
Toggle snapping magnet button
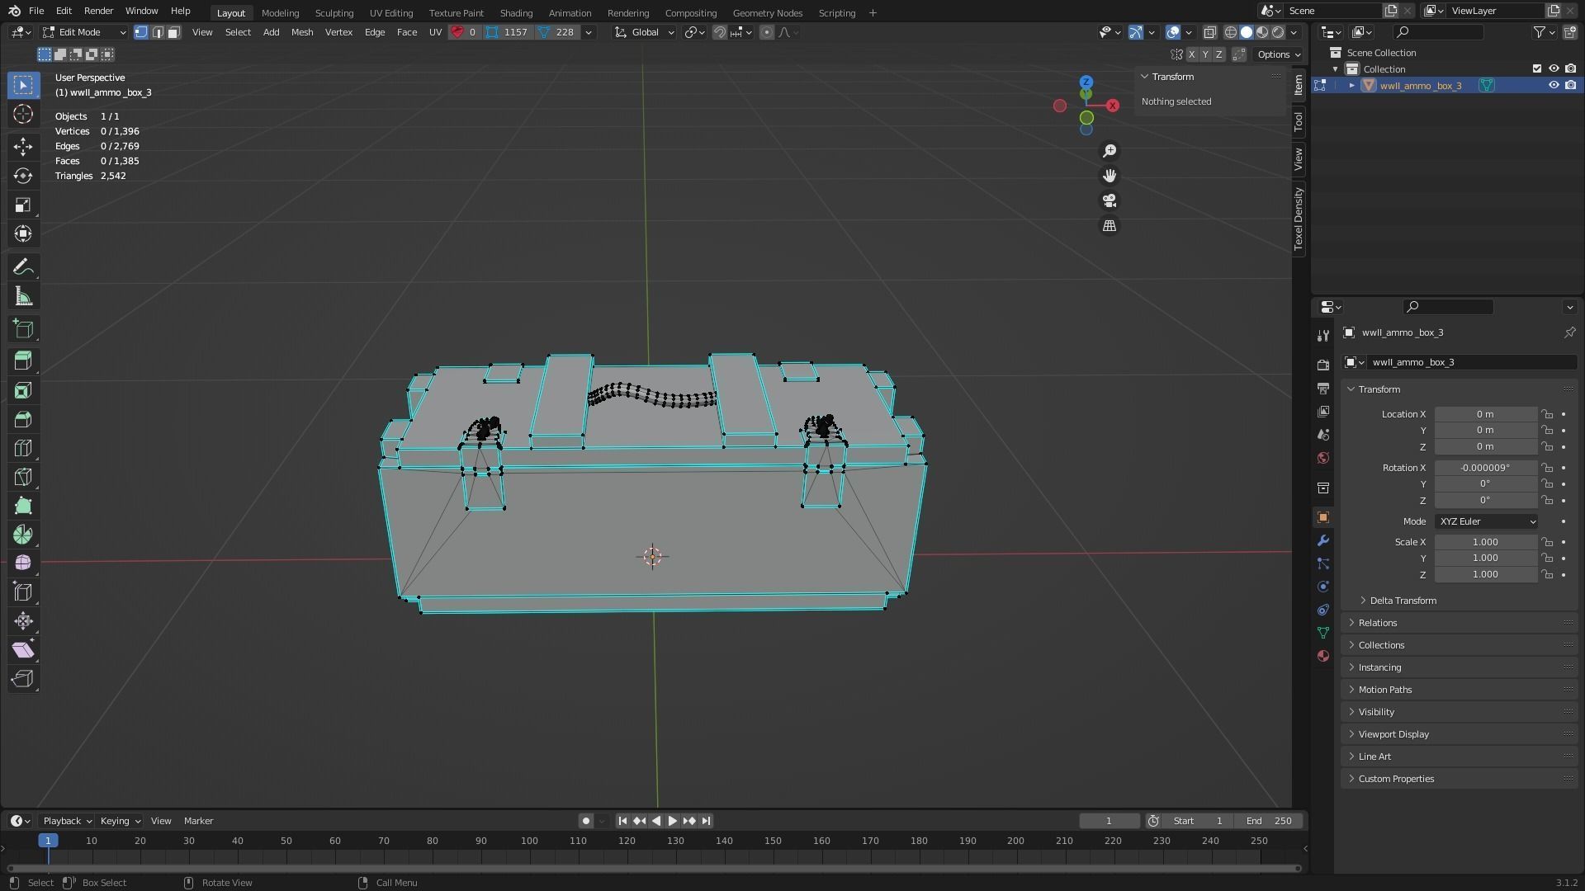tap(720, 32)
